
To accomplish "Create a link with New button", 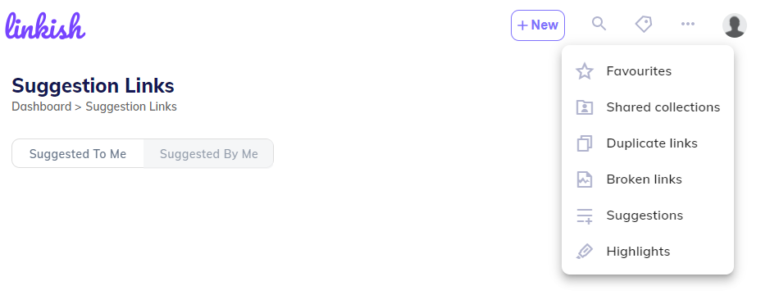I will pos(538,25).
